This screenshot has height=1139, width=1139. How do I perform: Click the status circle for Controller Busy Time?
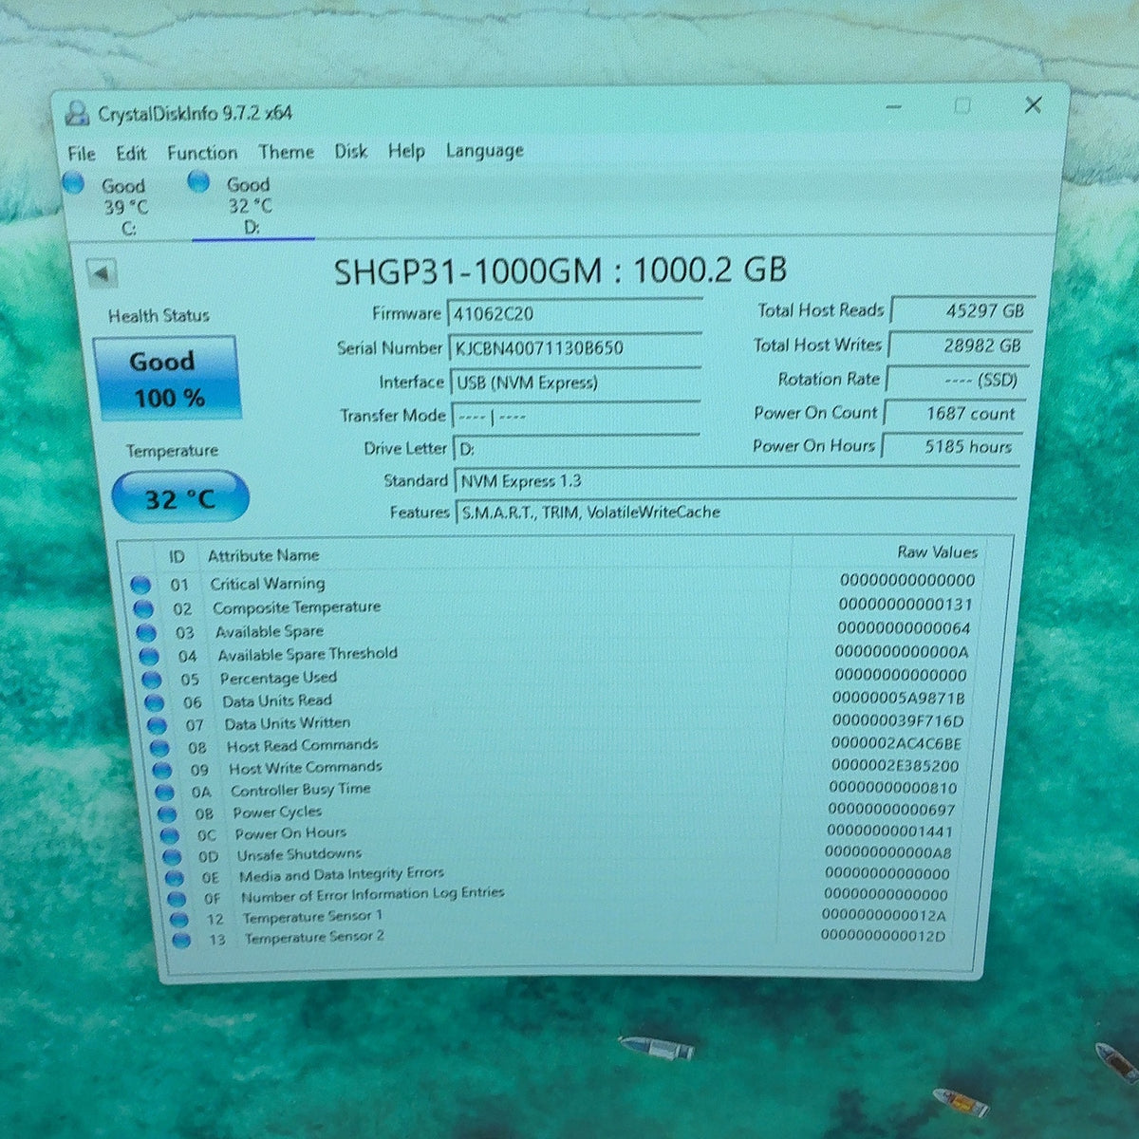(165, 793)
